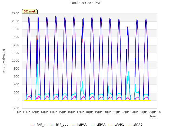This screenshot has width=173, height=130.
Task: Select the difPAR legend label
Action: 101,125
